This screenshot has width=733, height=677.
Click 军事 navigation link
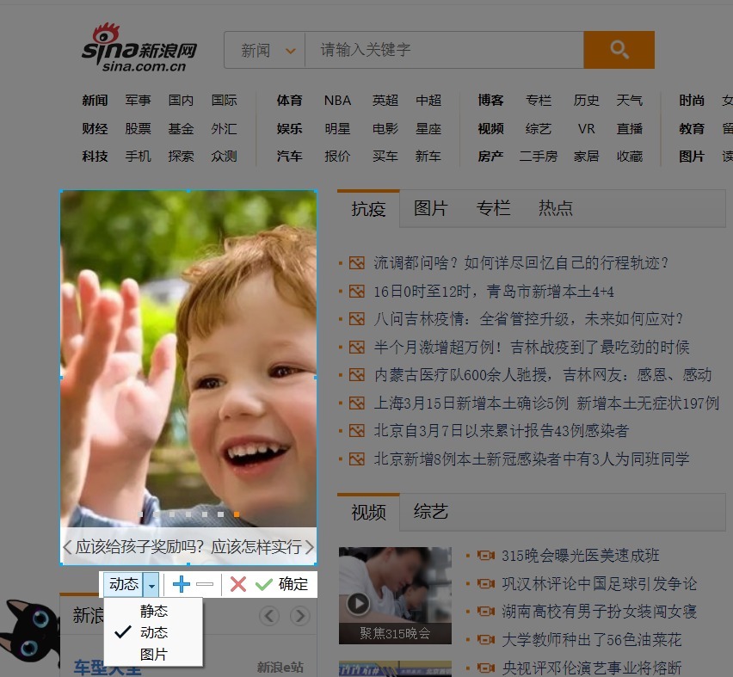tap(138, 100)
